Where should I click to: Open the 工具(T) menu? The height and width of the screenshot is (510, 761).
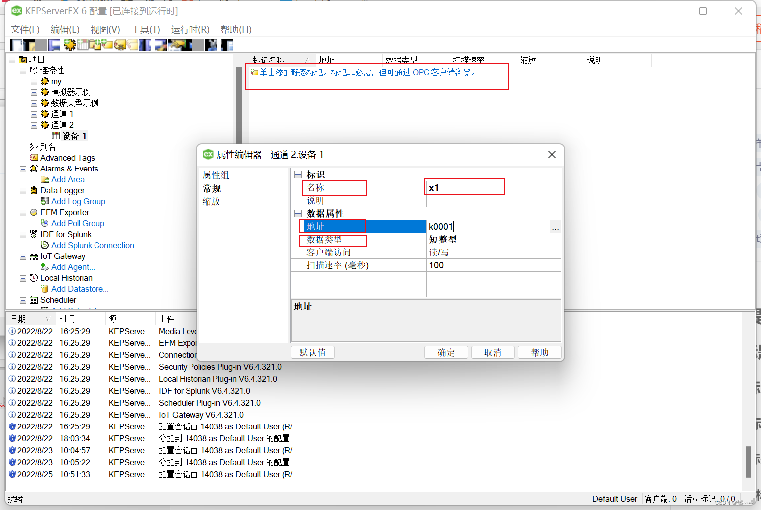(146, 29)
